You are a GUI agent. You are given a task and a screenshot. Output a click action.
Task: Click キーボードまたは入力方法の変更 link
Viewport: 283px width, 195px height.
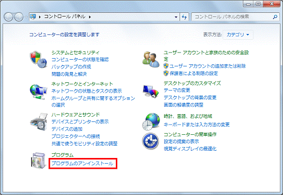197,125
